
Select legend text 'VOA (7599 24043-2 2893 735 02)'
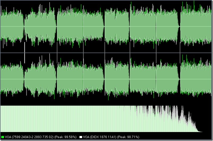[29, 137]
